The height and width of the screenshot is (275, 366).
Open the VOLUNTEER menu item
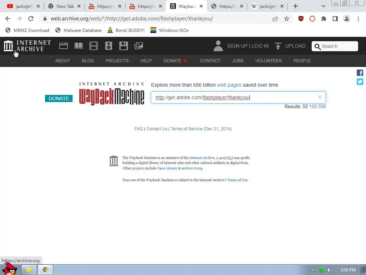tap(268, 61)
